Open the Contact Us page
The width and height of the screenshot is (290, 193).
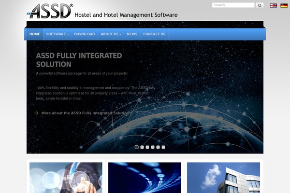tap(154, 34)
